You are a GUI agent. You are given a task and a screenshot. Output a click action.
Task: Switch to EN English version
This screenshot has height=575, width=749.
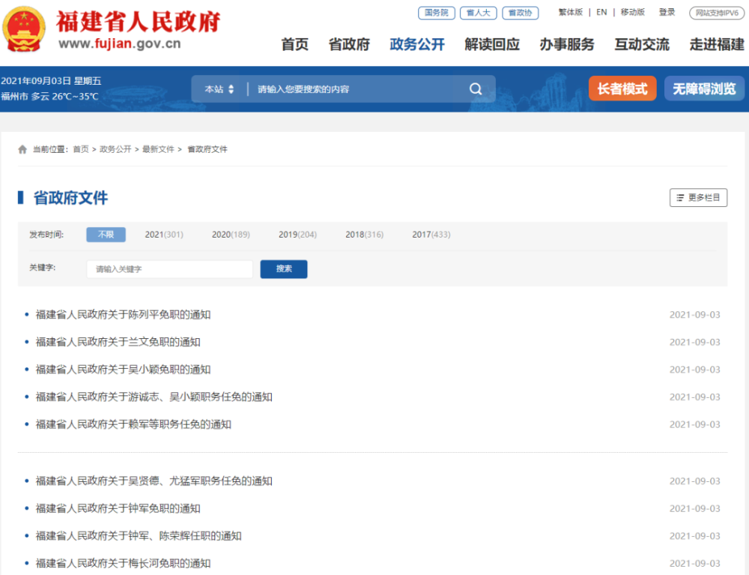[x=602, y=13]
